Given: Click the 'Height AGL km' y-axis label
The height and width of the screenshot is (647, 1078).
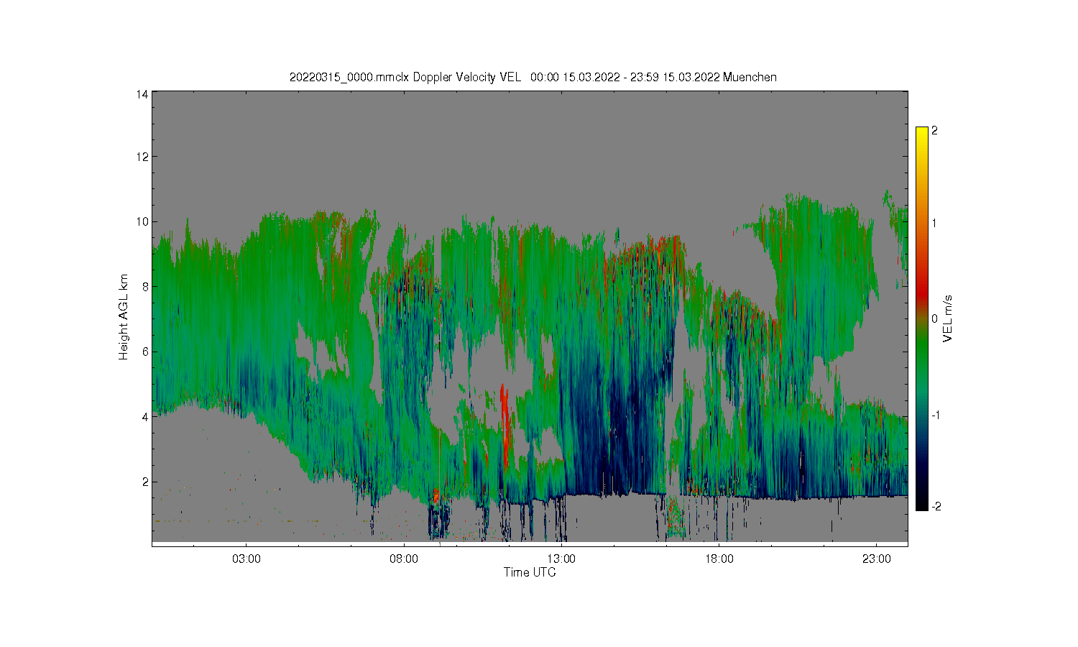Looking at the screenshot, I should [x=124, y=317].
